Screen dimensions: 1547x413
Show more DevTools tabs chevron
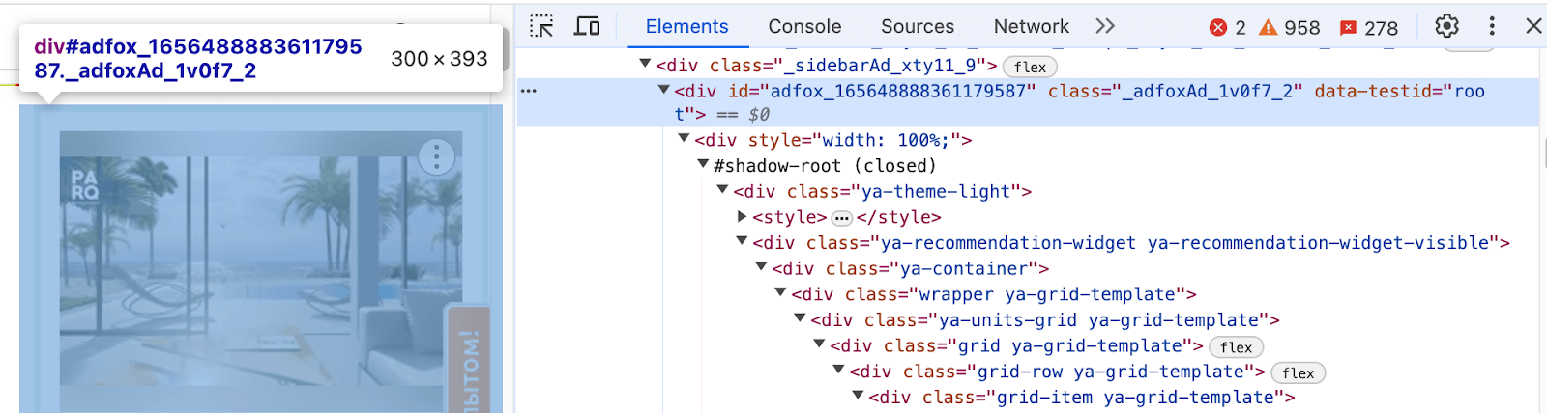1105,26
